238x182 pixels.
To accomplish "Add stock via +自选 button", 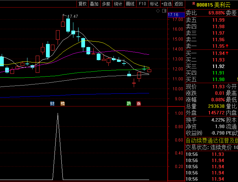I will point(166,4).
